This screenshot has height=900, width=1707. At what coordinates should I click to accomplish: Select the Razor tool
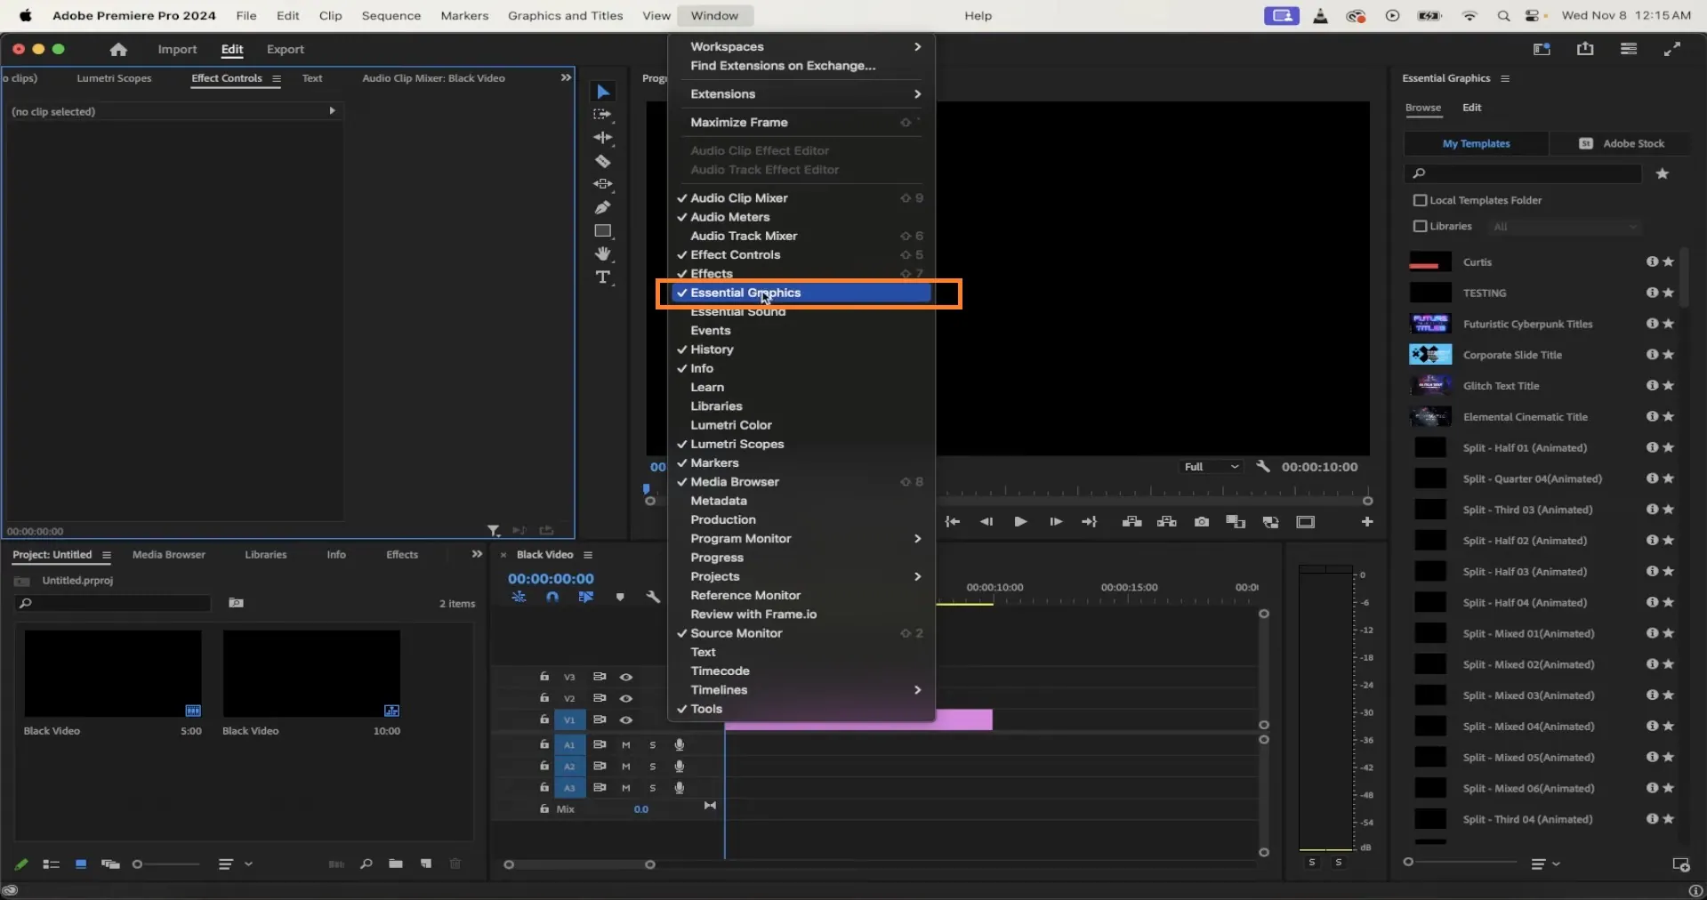[603, 161]
